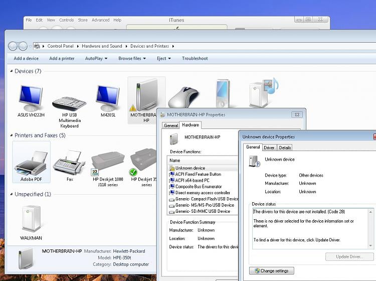The image size is (376, 281).
Task: Click the Unknown device icon in the properties dialog
Action: click(x=254, y=161)
